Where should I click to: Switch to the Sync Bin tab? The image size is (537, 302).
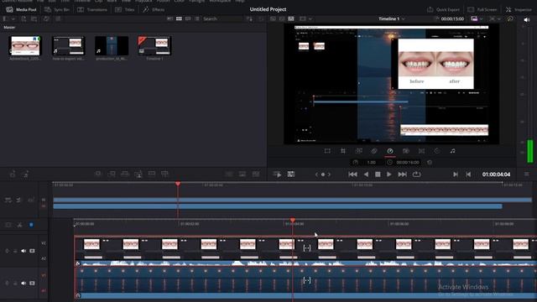pos(57,9)
